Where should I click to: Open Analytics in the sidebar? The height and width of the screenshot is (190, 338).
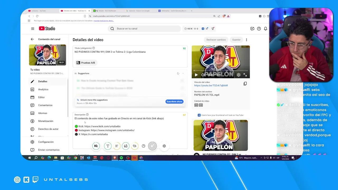tap(48, 89)
